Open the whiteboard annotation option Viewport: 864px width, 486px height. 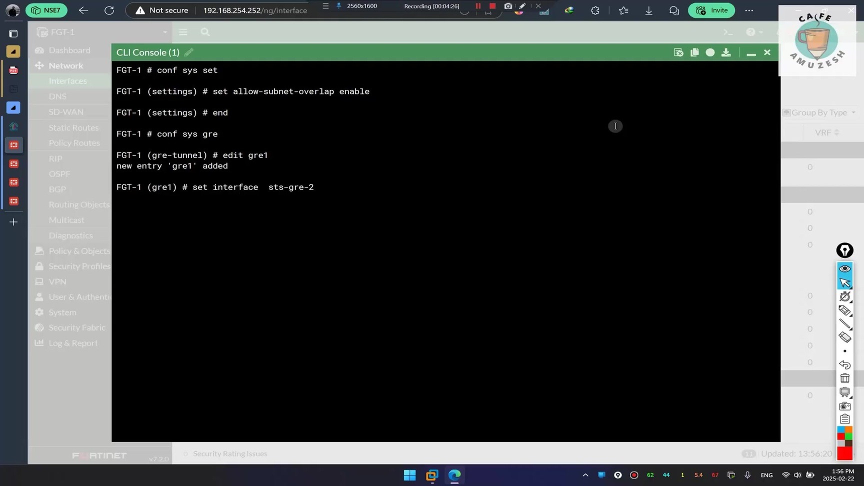[x=845, y=392]
